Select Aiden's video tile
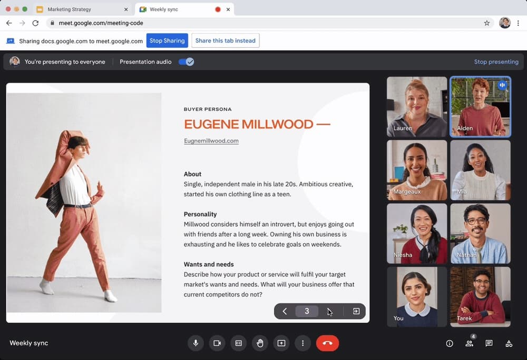The width and height of the screenshot is (527, 360). click(480, 107)
